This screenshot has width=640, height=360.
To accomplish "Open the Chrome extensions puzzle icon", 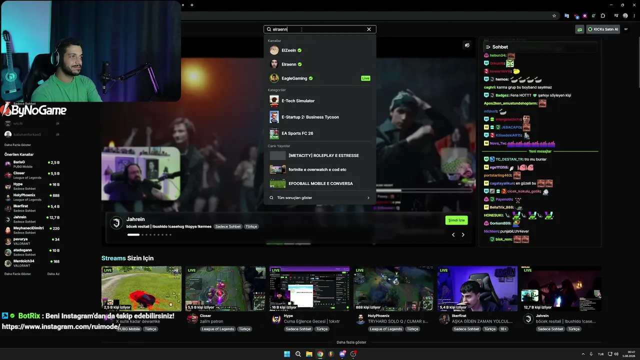I will tap(602, 16).
